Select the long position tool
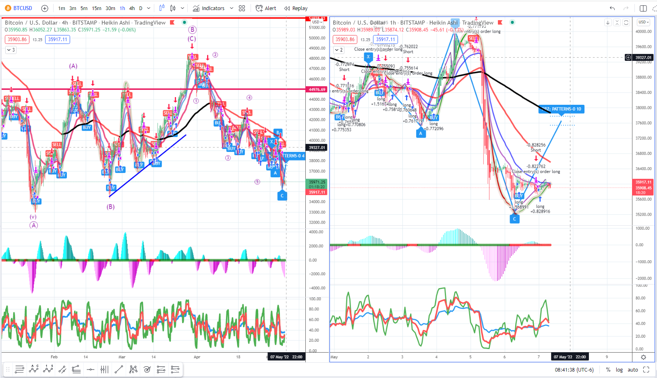The height and width of the screenshot is (378, 657). [161, 370]
